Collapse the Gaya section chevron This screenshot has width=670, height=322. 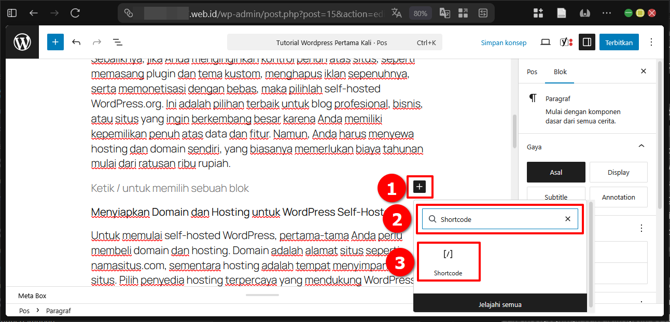pos(641,146)
